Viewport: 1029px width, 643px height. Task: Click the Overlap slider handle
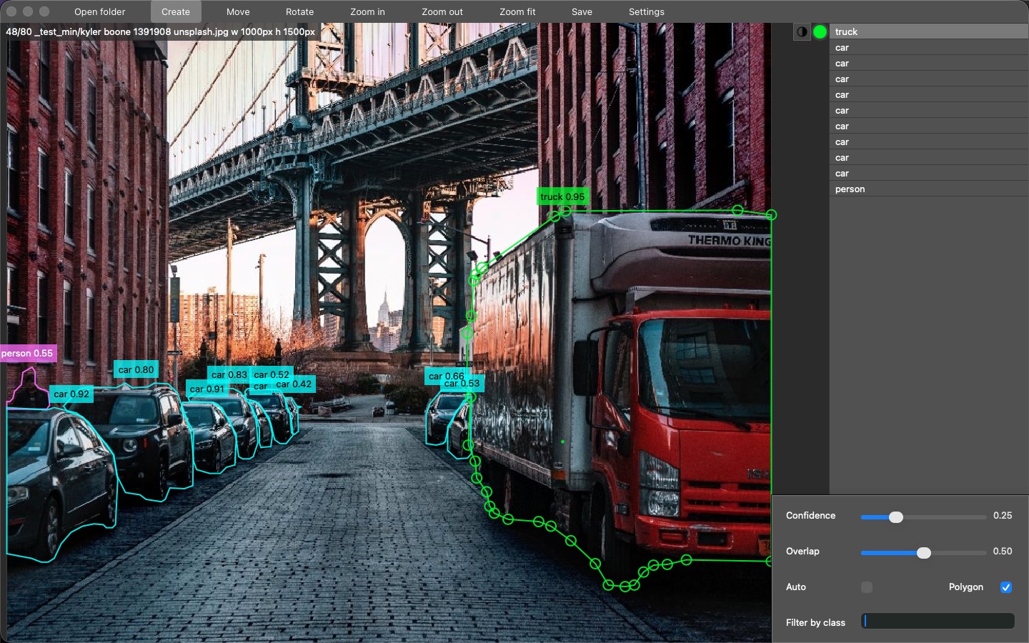point(924,552)
